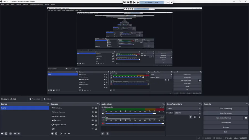Select the Scene item in the Scenes list

[x=25, y=108]
